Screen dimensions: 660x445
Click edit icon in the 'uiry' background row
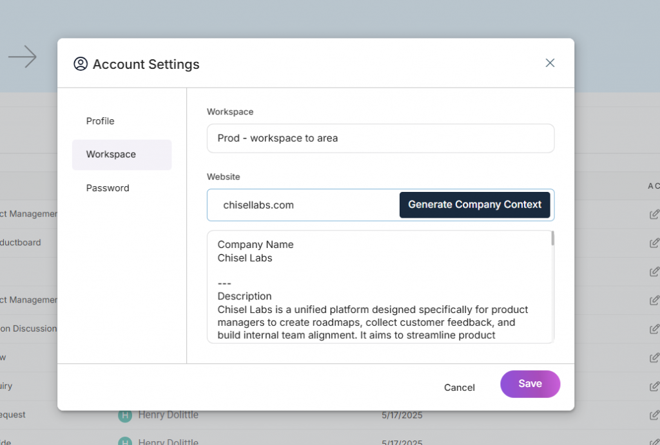[654, 386]
